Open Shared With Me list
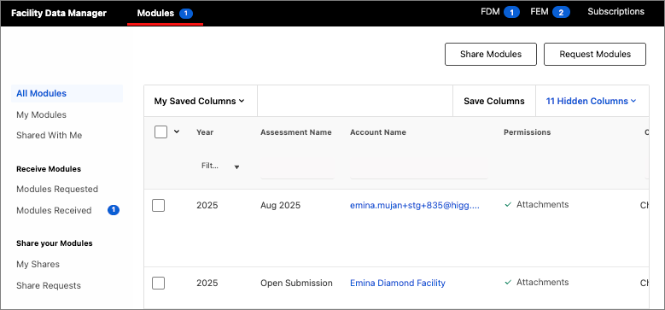 click(x=50, y=135)
